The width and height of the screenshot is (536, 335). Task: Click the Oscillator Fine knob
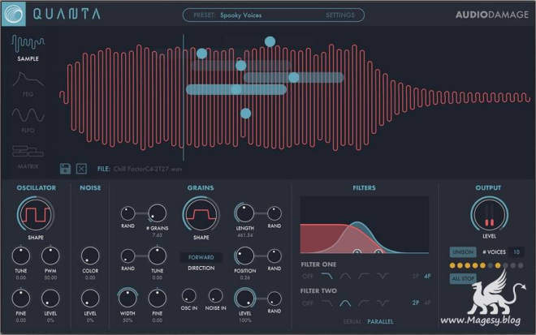coord(21,298)
